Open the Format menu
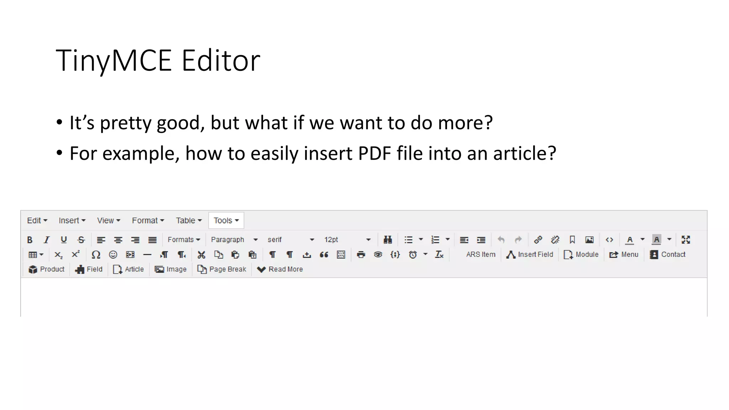Viewport: 729px width, 410px height. click(x=148, y=221)
